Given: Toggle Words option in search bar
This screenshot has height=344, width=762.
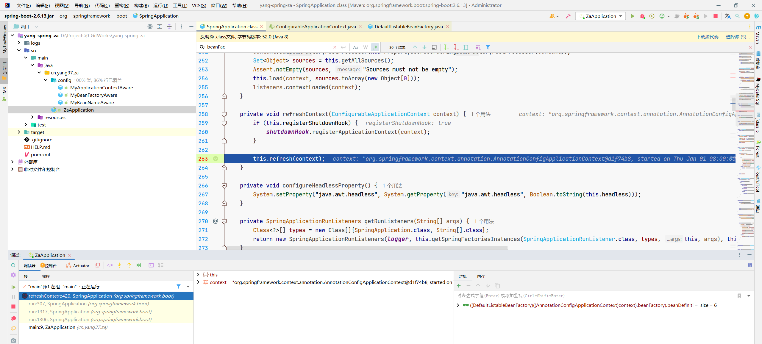Looking at the screenshot, I should pos(366,47).
